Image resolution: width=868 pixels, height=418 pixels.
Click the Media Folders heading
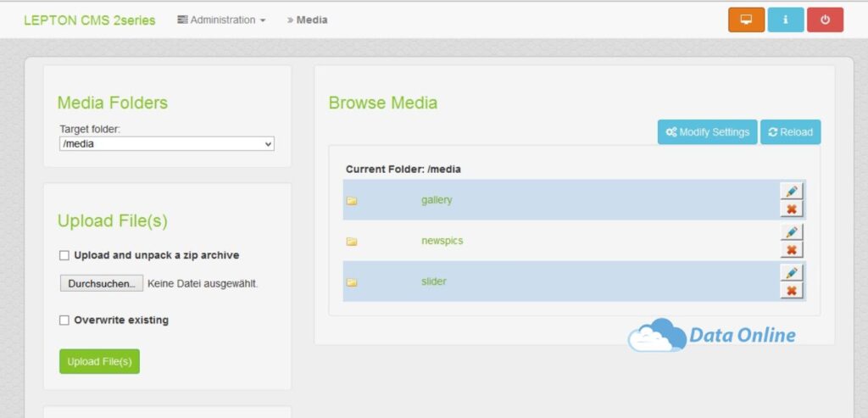tap(113, 103)
